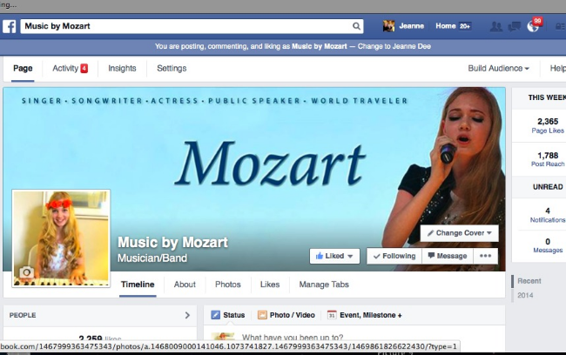The height and width of the screenshot is (355, 566).
Task: Jump to 2014 on the timeline
Action: 525,295
